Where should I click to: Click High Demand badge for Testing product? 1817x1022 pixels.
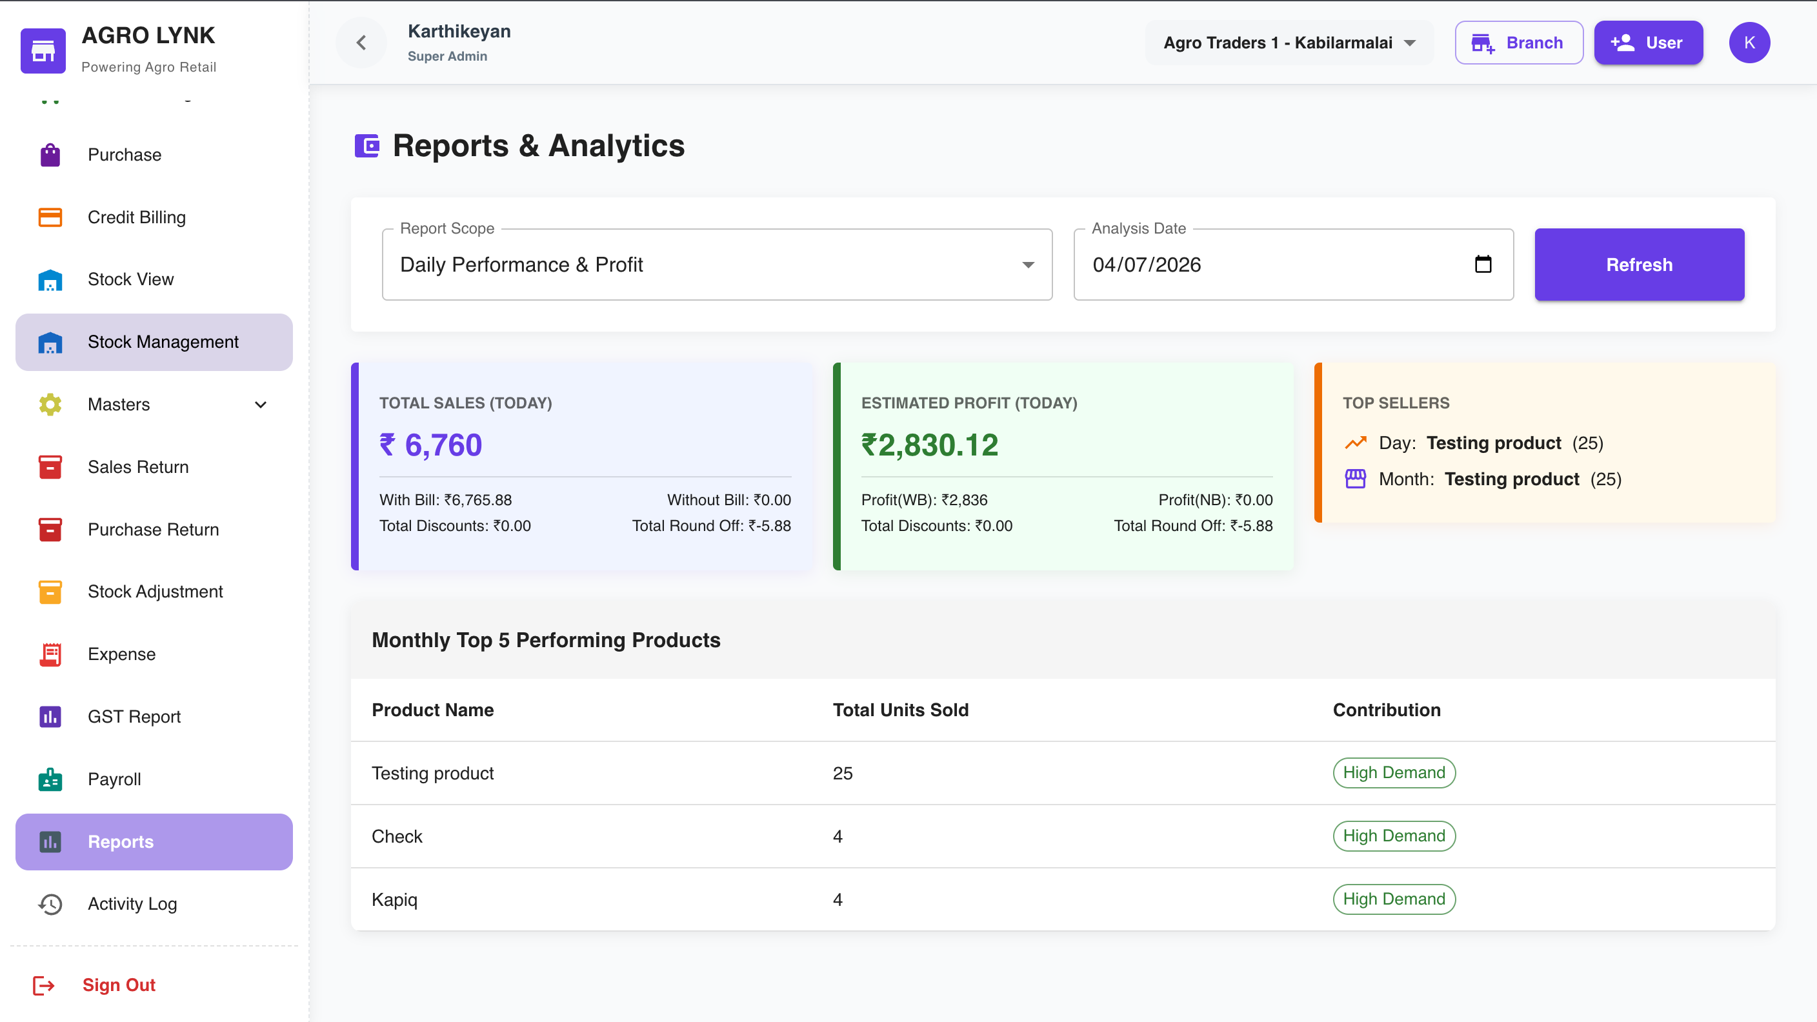tap(1394, 773)
